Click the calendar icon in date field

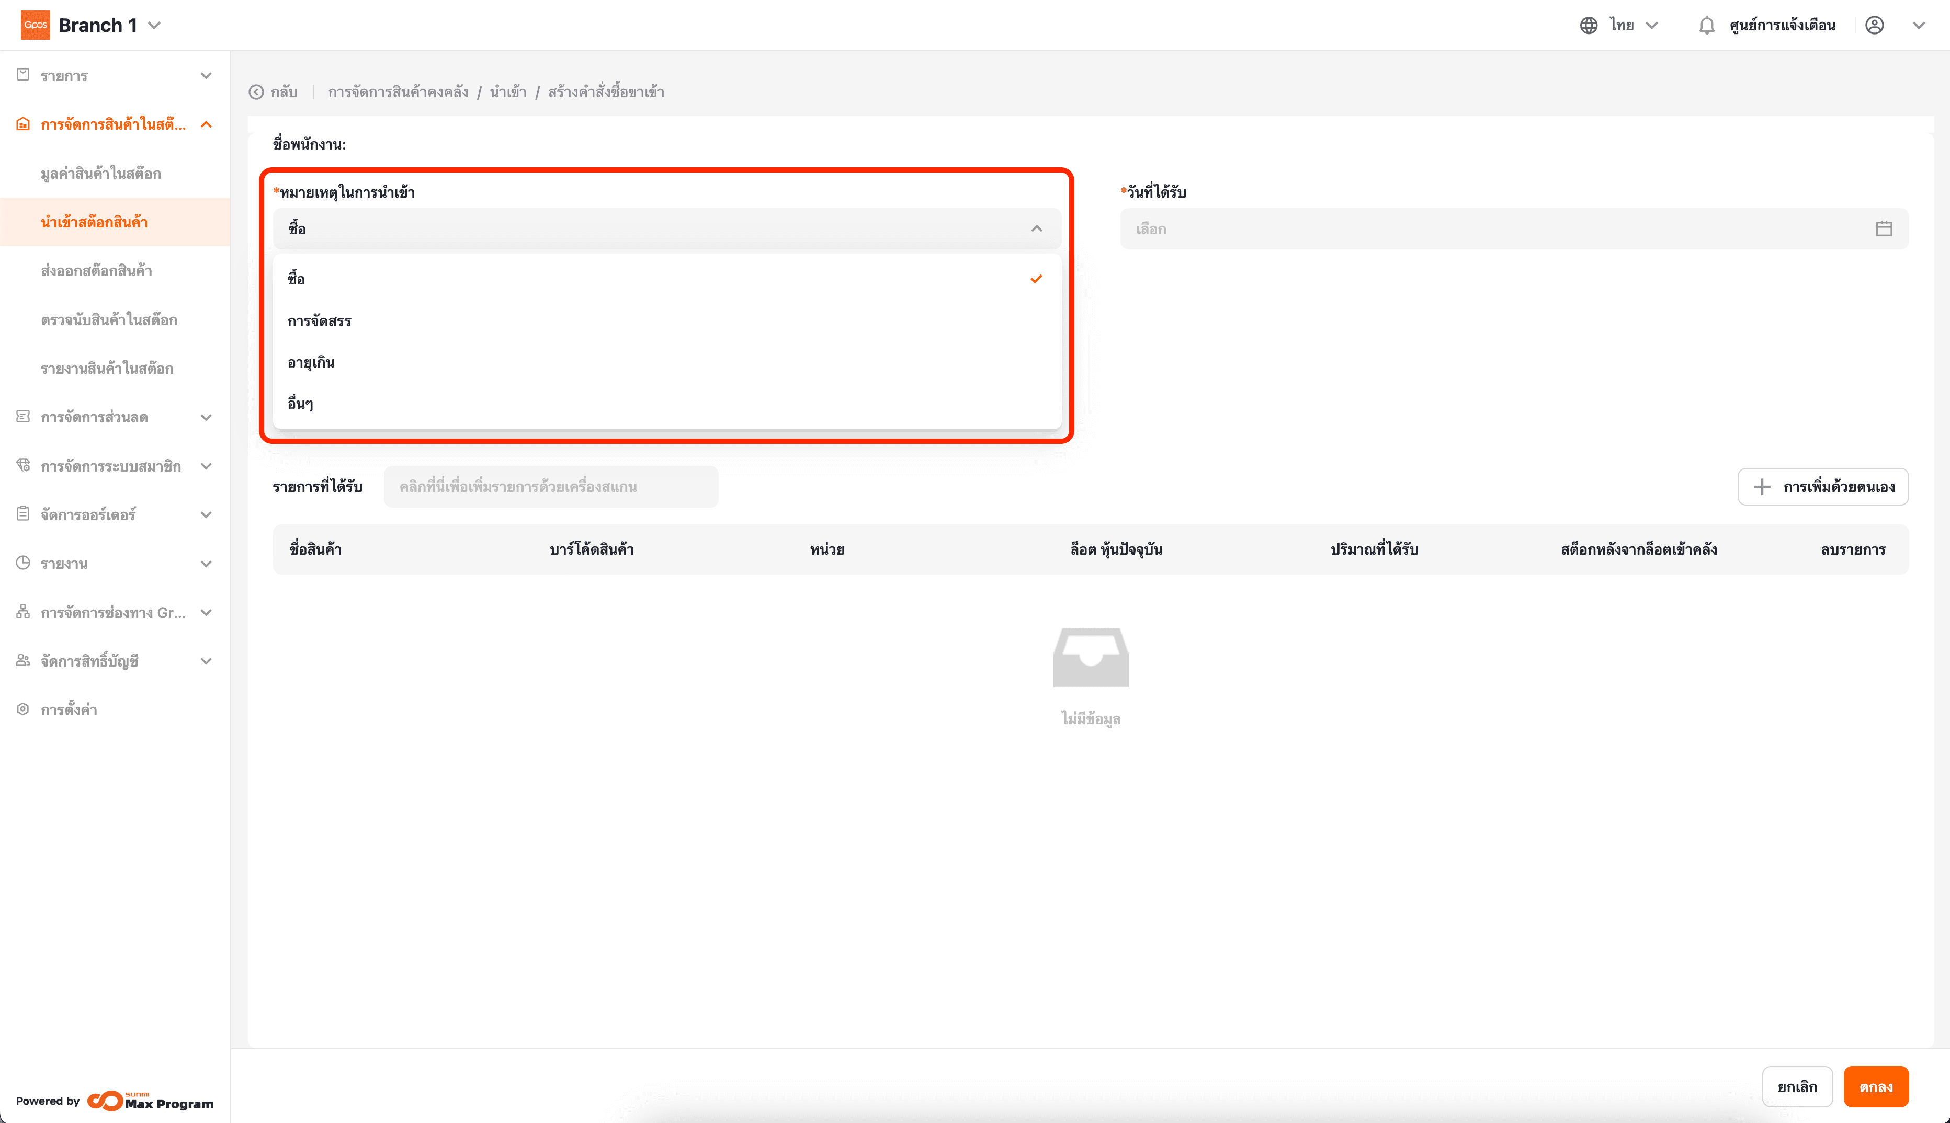(x=1884, y=228)
